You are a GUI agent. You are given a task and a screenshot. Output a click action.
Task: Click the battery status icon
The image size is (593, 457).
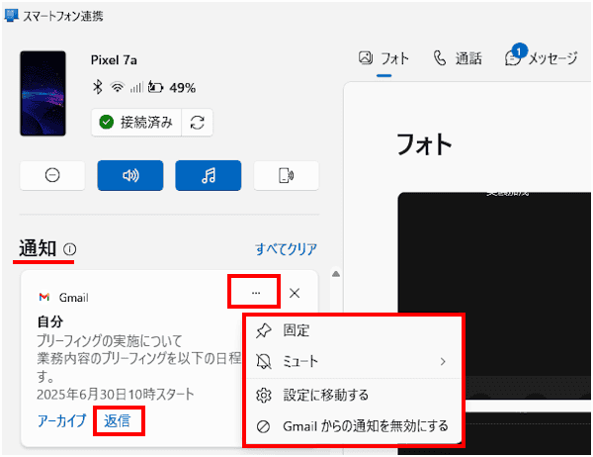pos(155,87)
